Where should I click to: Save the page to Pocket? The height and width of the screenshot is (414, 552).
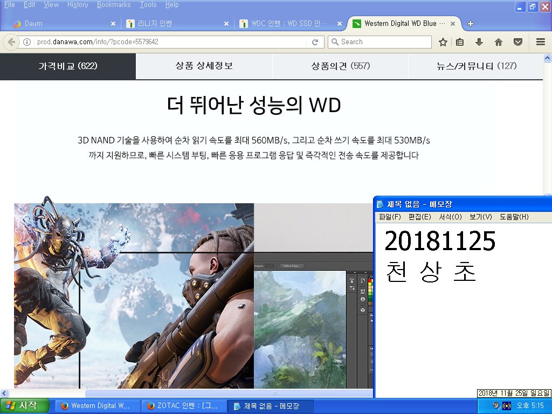517,42
